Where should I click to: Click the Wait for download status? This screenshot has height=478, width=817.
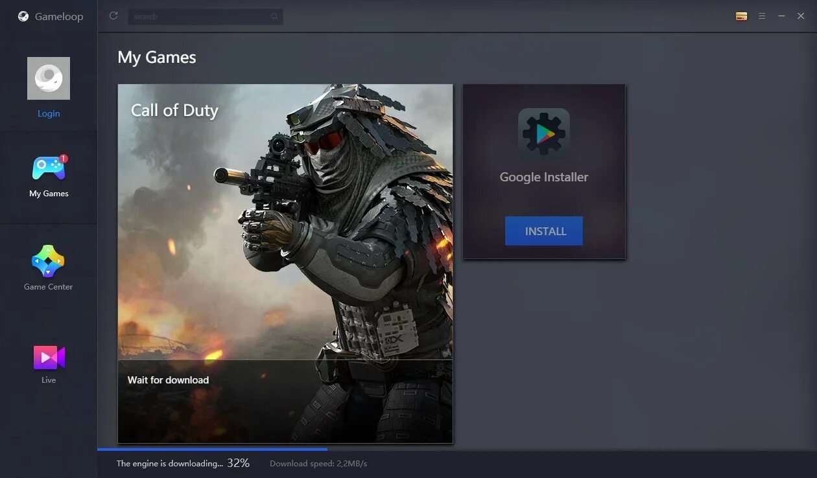(168, 380)
